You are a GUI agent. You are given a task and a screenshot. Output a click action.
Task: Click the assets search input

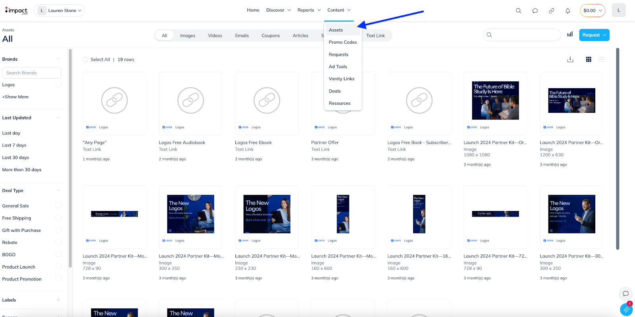pyautogui.click(x=522, y=35)
